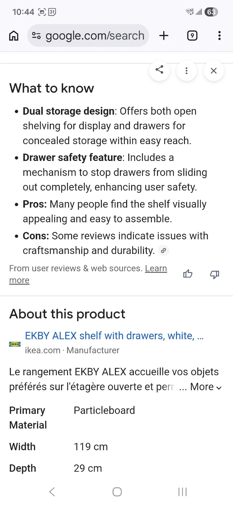Tap the Chrome home icon
The height and width of the screenshot is (505, 233).
coord(14,35)
